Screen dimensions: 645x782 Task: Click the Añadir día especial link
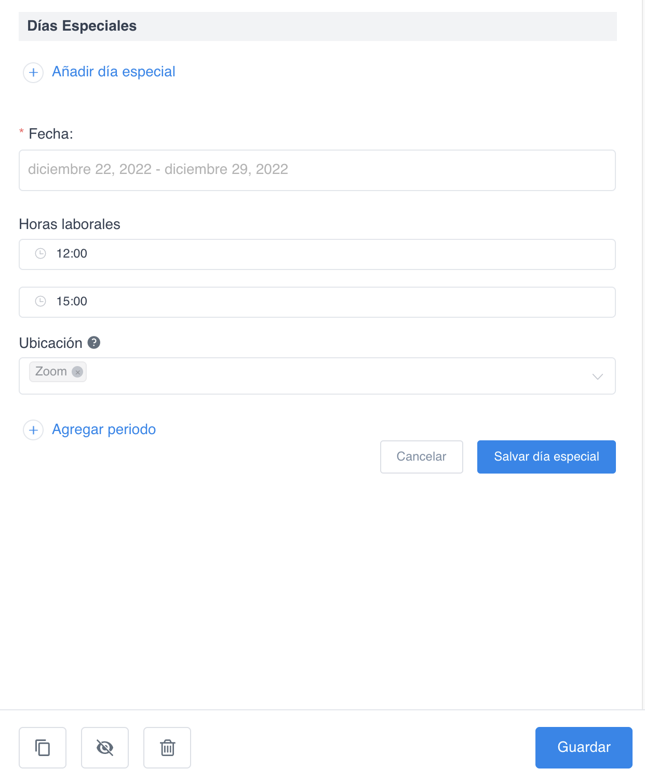(113, 72)
